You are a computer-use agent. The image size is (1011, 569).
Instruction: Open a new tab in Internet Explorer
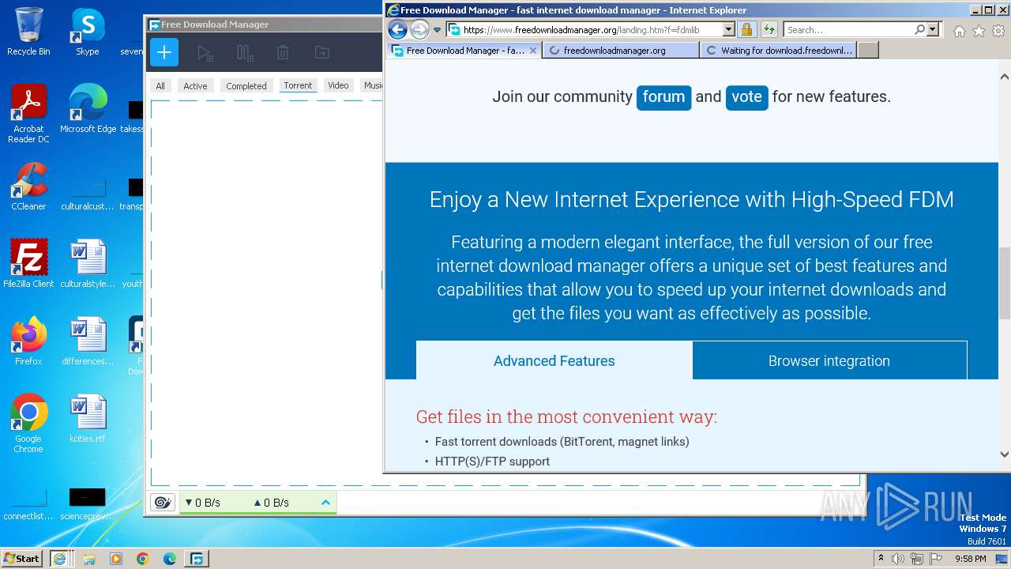tap(868, 51)
